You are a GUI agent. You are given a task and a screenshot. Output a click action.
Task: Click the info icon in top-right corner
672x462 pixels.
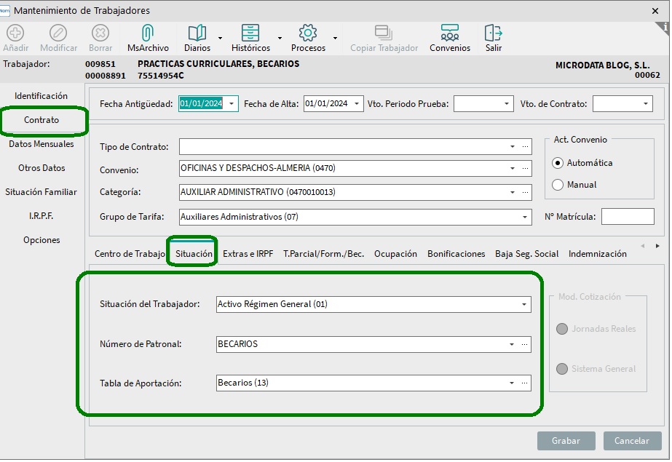pyautogui.click(x=663, y=27)
